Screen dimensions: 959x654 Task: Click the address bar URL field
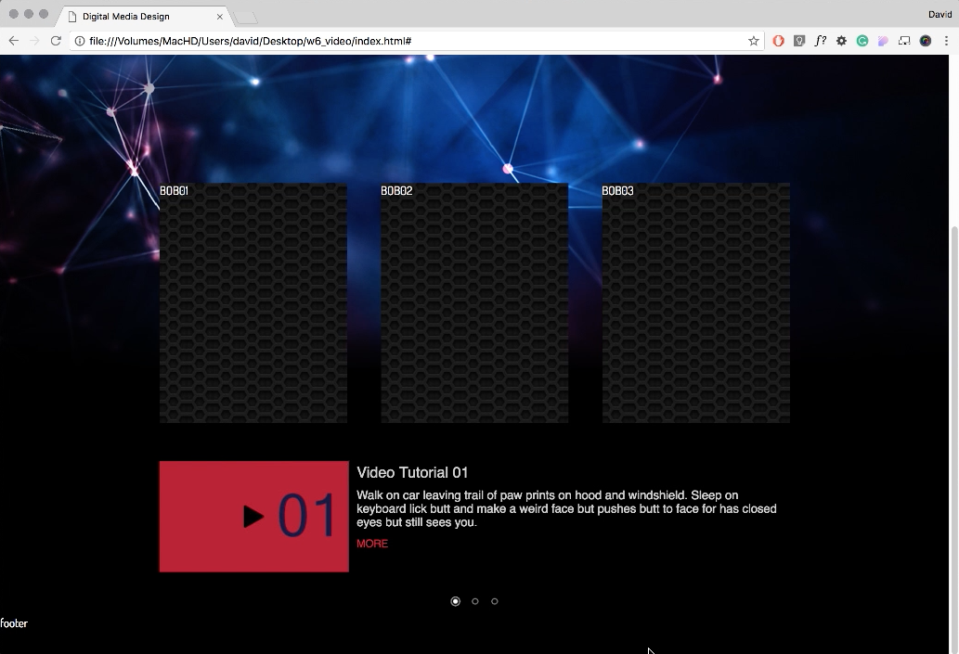(408, 41)
